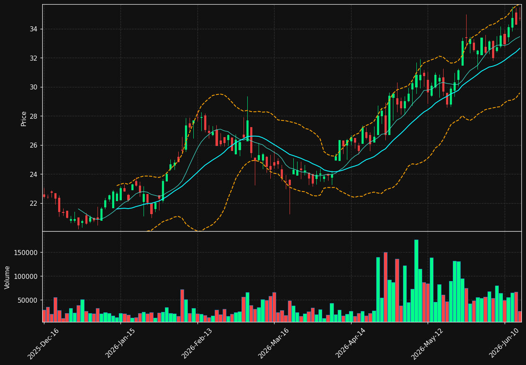Click the 2026-Jun-10 date label
This screenshot has width=526, height=365.
click(x=504, y=344)
